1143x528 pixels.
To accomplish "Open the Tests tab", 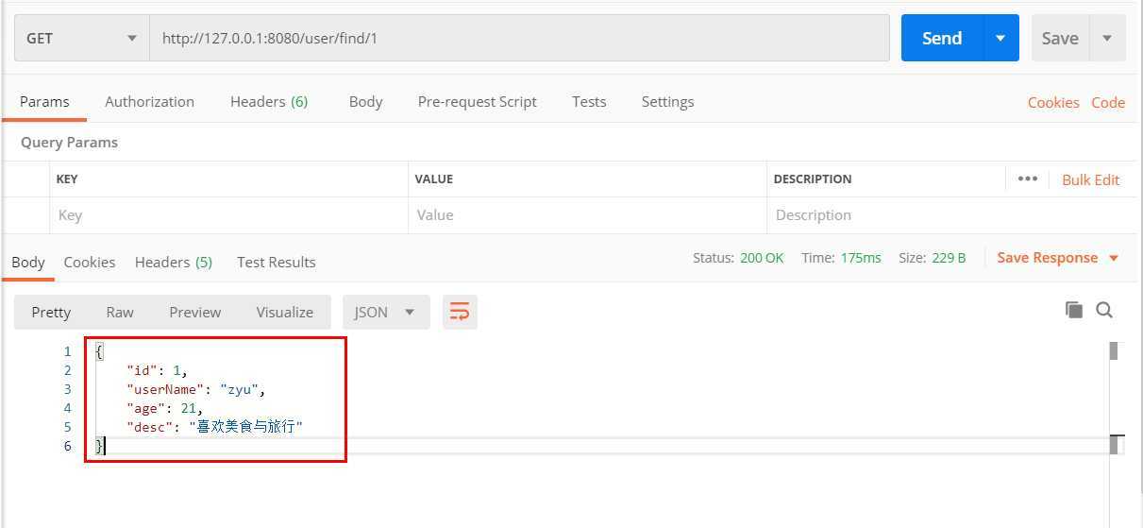I will tap(589, 102).
